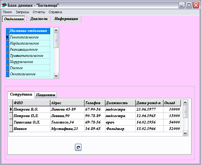Viewport: 201px width, 165px height.
Task: Click the employees table scroll-up arrow
Action: (x=185, y=103)
